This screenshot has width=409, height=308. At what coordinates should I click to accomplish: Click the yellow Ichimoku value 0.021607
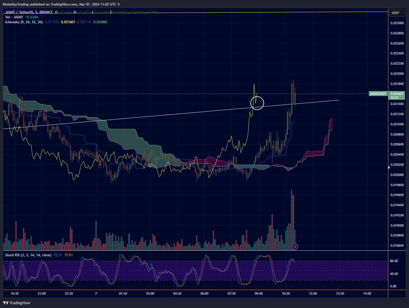68,22
